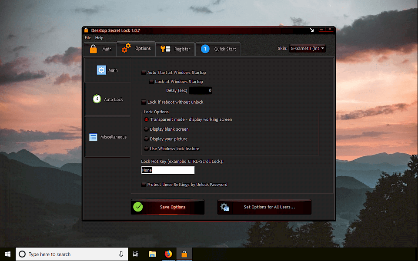Click the Desktop Secret Lock taskbar icon
The height and width of the screenshot is (261, 418).
point(184,254)
